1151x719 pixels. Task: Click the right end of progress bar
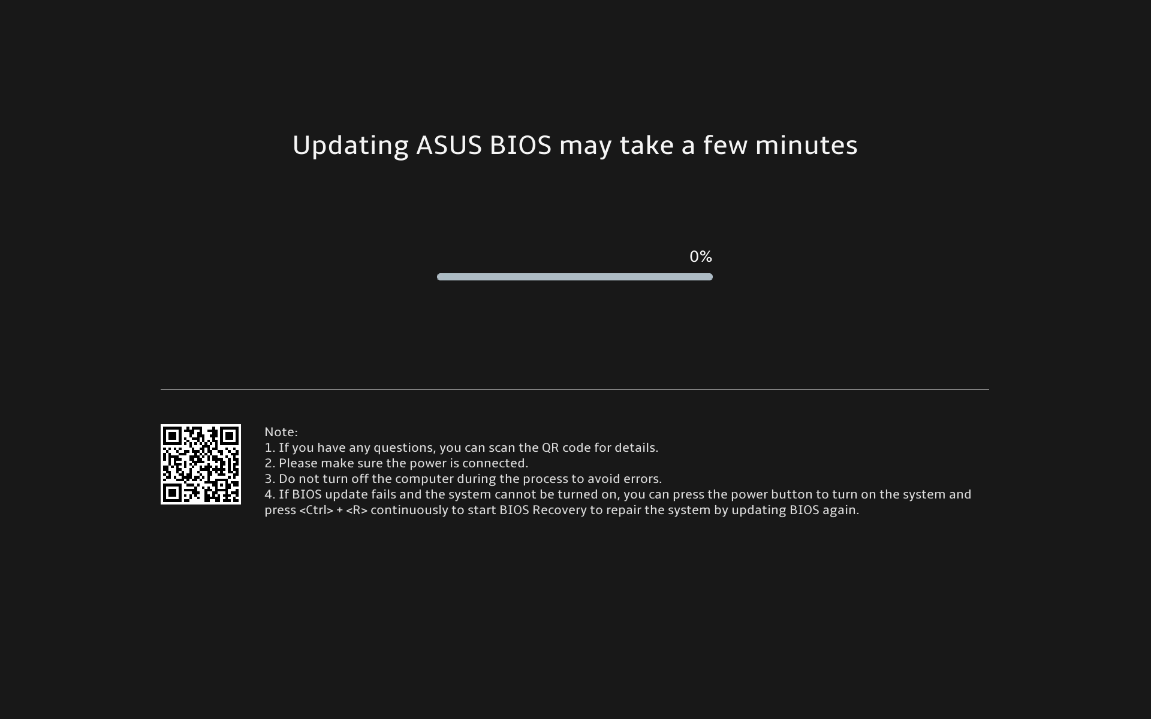click(x=709, y=277)
